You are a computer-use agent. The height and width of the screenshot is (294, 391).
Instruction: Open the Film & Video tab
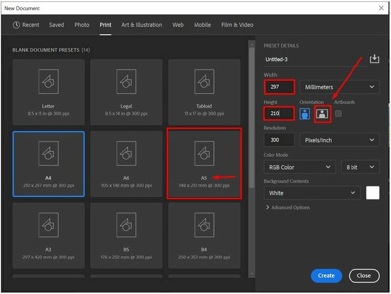click(237, 24)
